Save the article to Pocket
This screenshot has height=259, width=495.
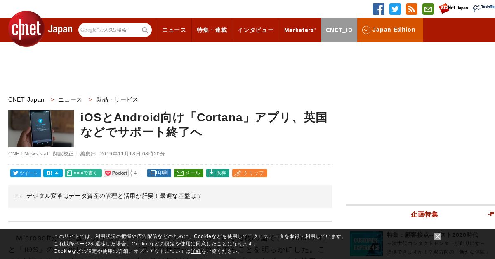tap(116, 173)
